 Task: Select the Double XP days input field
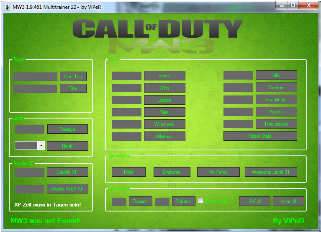tap(29, 173)
